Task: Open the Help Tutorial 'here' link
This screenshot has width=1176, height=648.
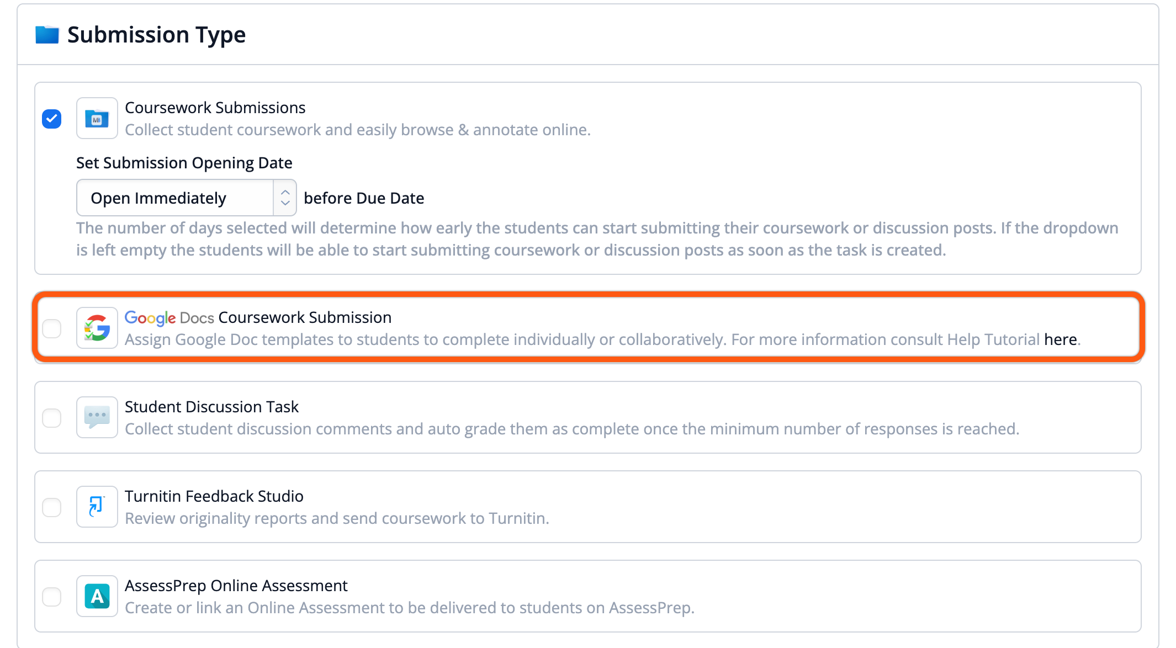Action: 1060,339
